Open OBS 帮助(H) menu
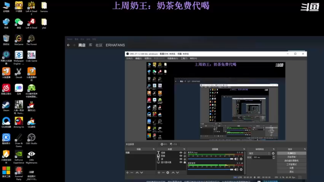This screenshot has width=324, height=182. point(194,58)
